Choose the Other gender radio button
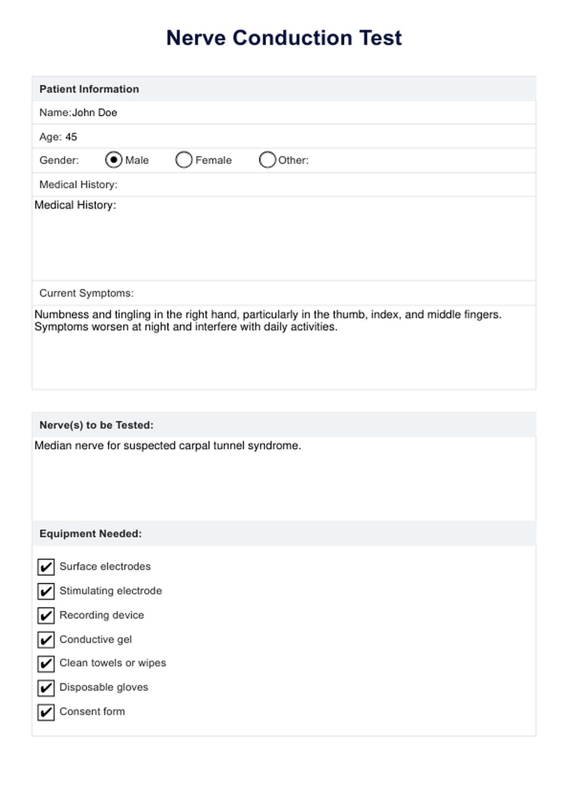This screenshot has width=569, height=788. (267, 160)
